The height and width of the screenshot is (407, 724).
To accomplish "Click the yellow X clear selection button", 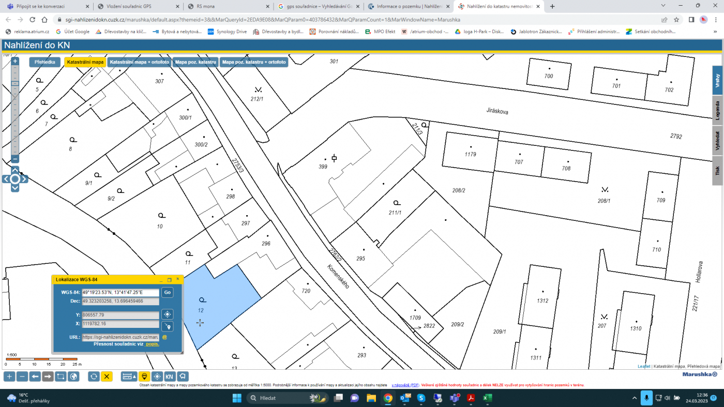I will click(x=107, y=376).
